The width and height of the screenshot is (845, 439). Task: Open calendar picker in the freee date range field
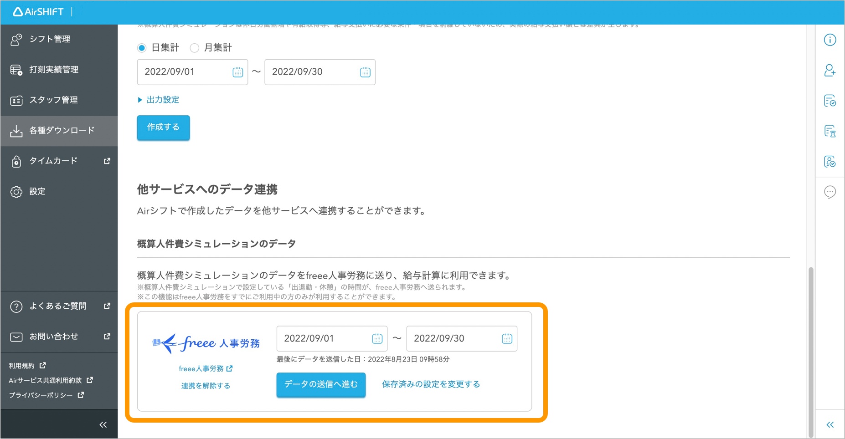pos(377,338)
